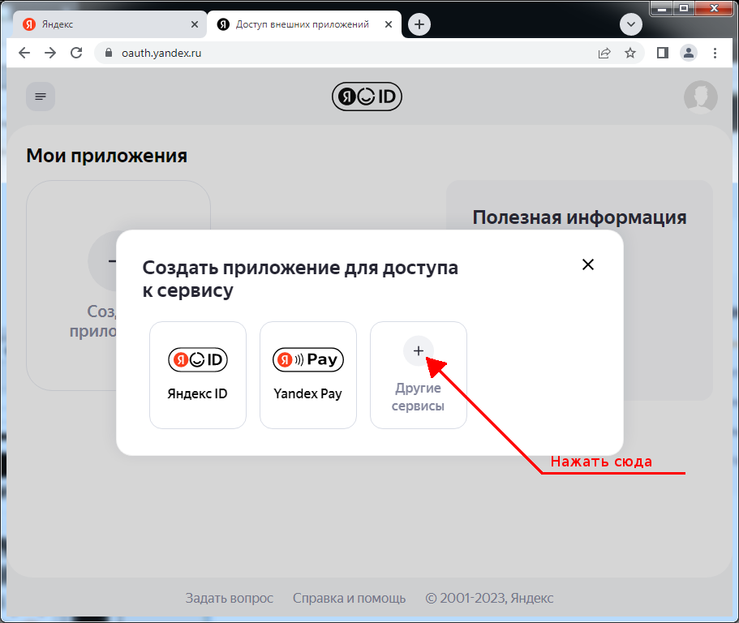Open the hamburger side menu
The height and width of the screenshot is (623, 739).
tap(41, 97)
